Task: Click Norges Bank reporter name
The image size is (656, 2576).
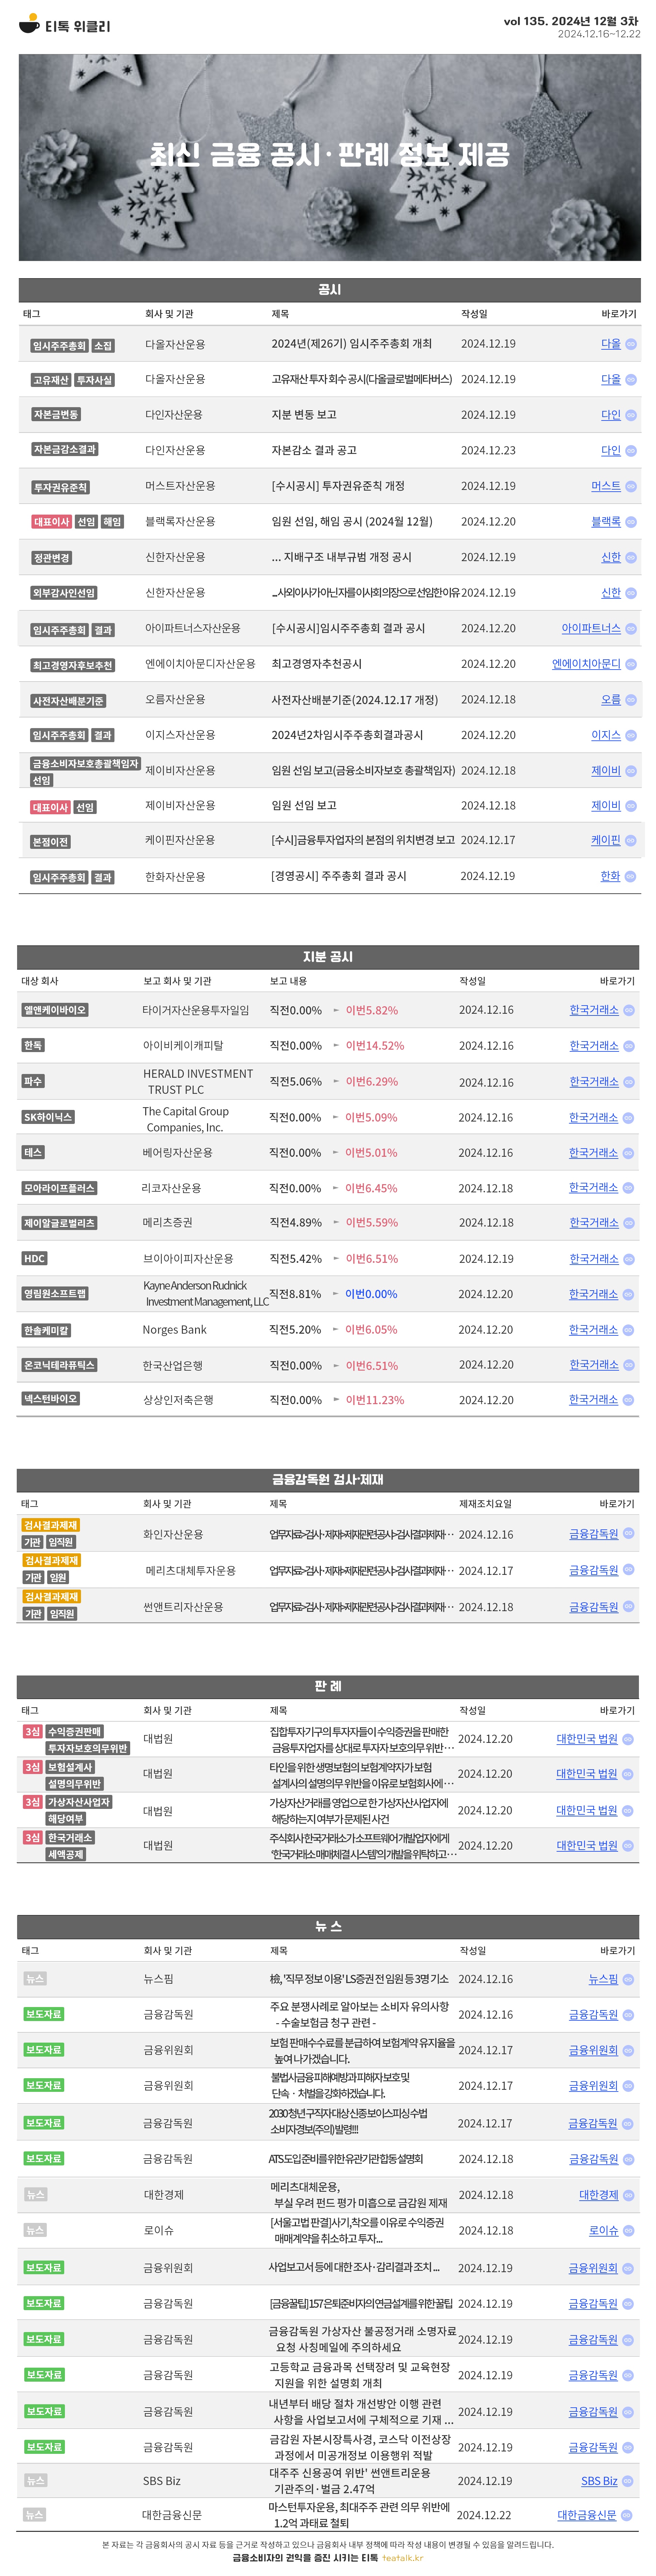Action: coord(175,1330)
